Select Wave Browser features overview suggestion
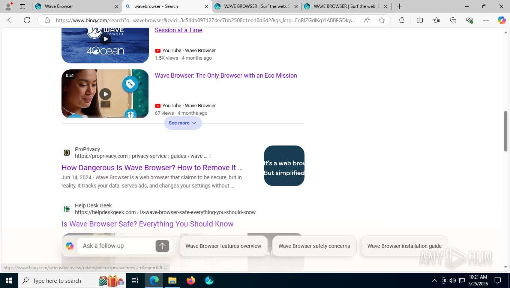The height and width of the screenshot is (288, 510). point(223,246)
